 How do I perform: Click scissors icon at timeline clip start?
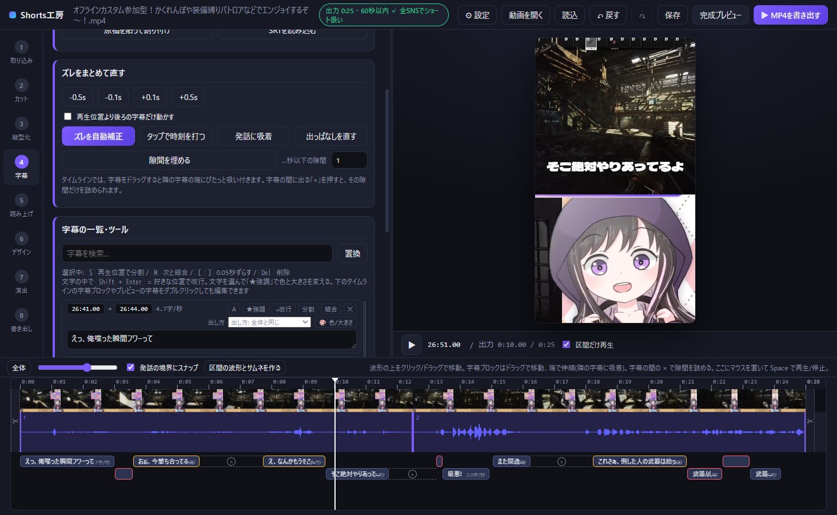[15, 421]
